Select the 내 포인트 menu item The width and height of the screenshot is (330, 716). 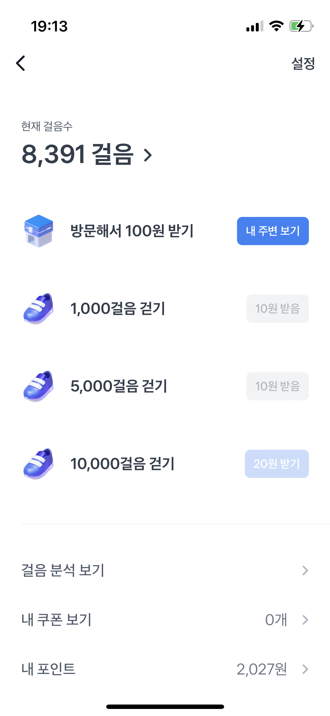[48, 669]
